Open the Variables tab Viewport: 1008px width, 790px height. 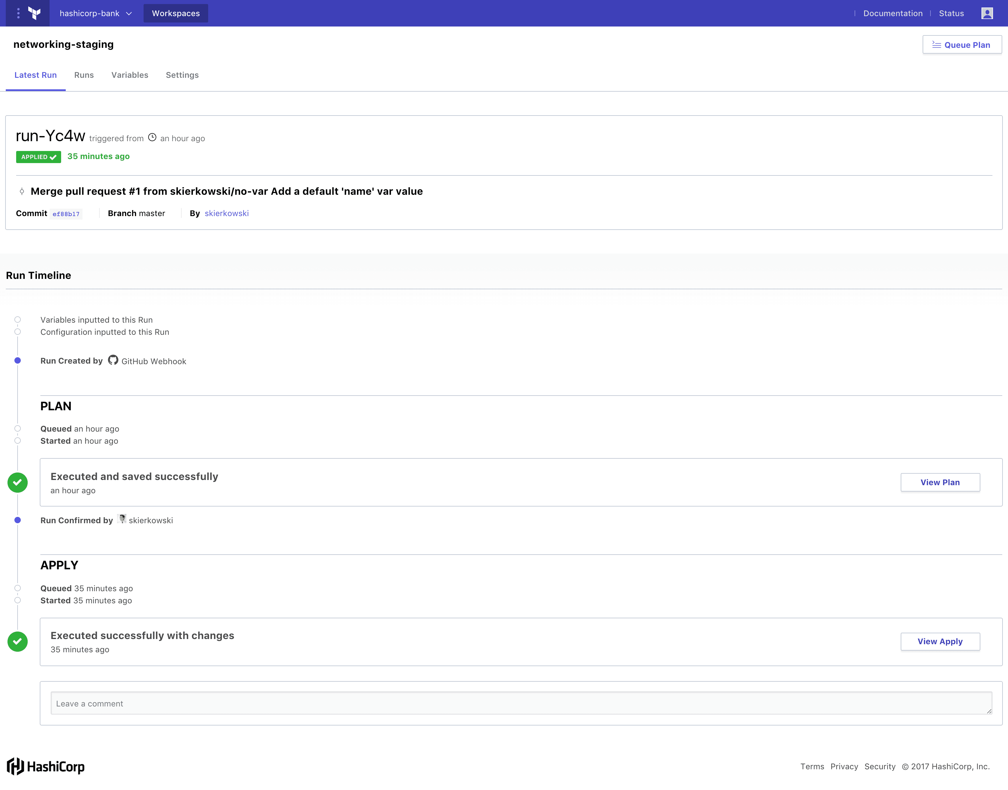click(129, 75)
